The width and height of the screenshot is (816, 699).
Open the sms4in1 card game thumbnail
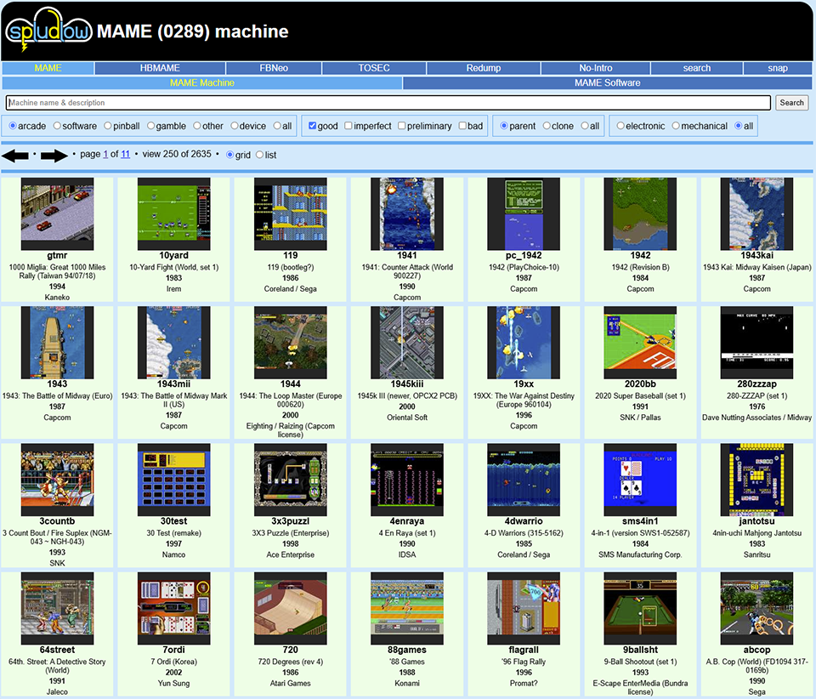[x=640, y=480]
